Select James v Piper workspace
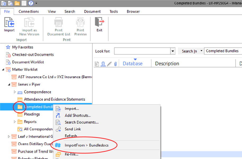Image resolution: width=242 pixels, height=159 pixels. click(29, 85)
